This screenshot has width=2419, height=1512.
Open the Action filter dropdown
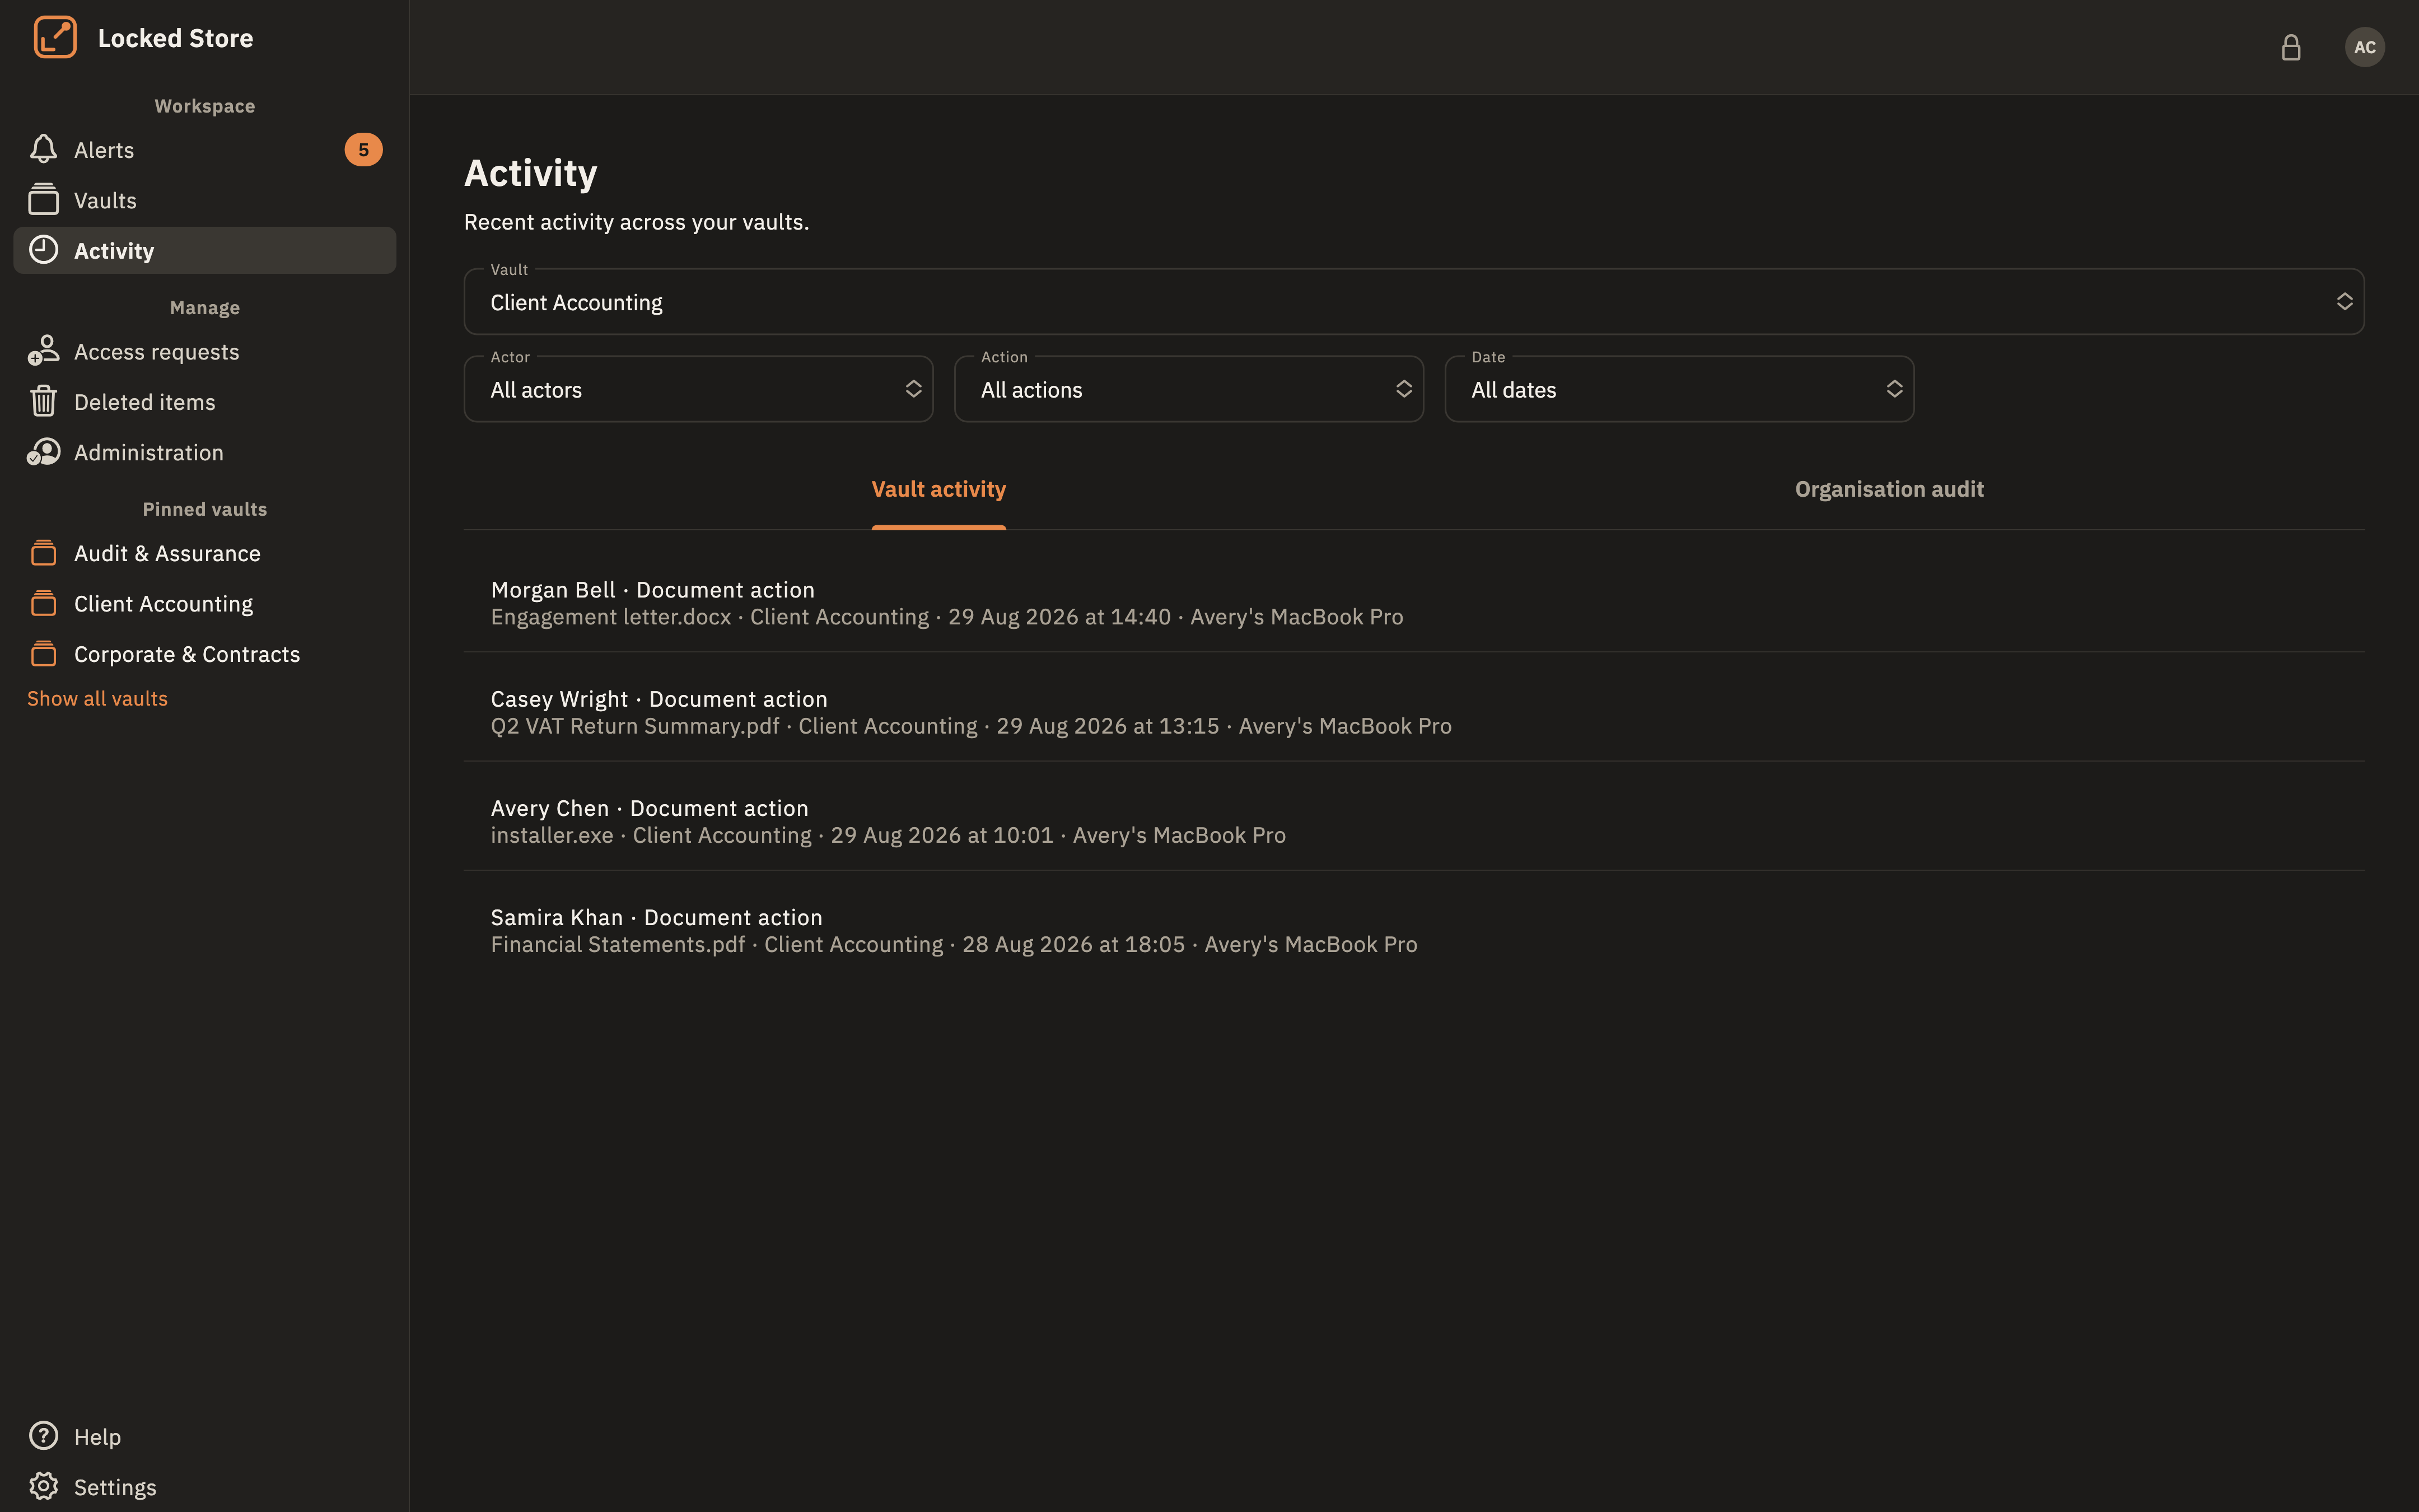1189,389
